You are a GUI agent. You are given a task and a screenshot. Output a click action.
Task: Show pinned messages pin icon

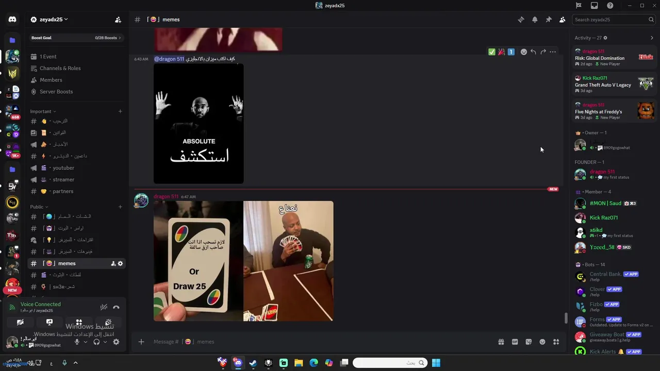point(549,20)
